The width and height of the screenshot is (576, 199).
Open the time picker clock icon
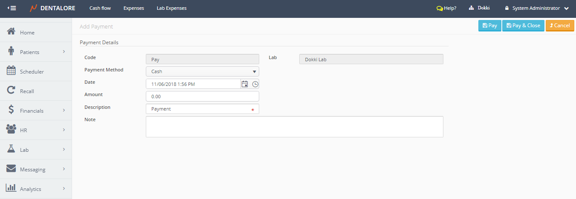(255, 84)
